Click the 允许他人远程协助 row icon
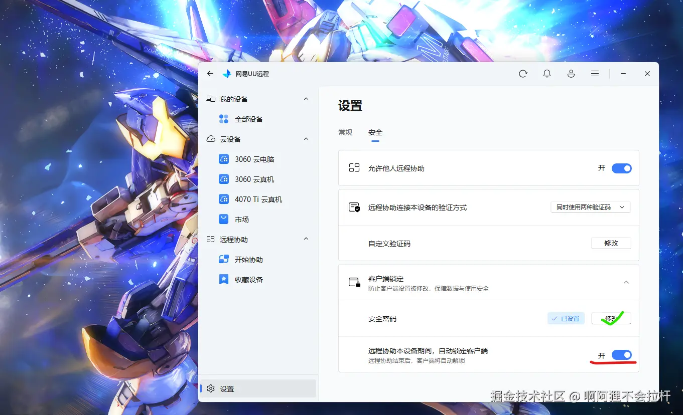683x415 pixels. pos(354,168)
